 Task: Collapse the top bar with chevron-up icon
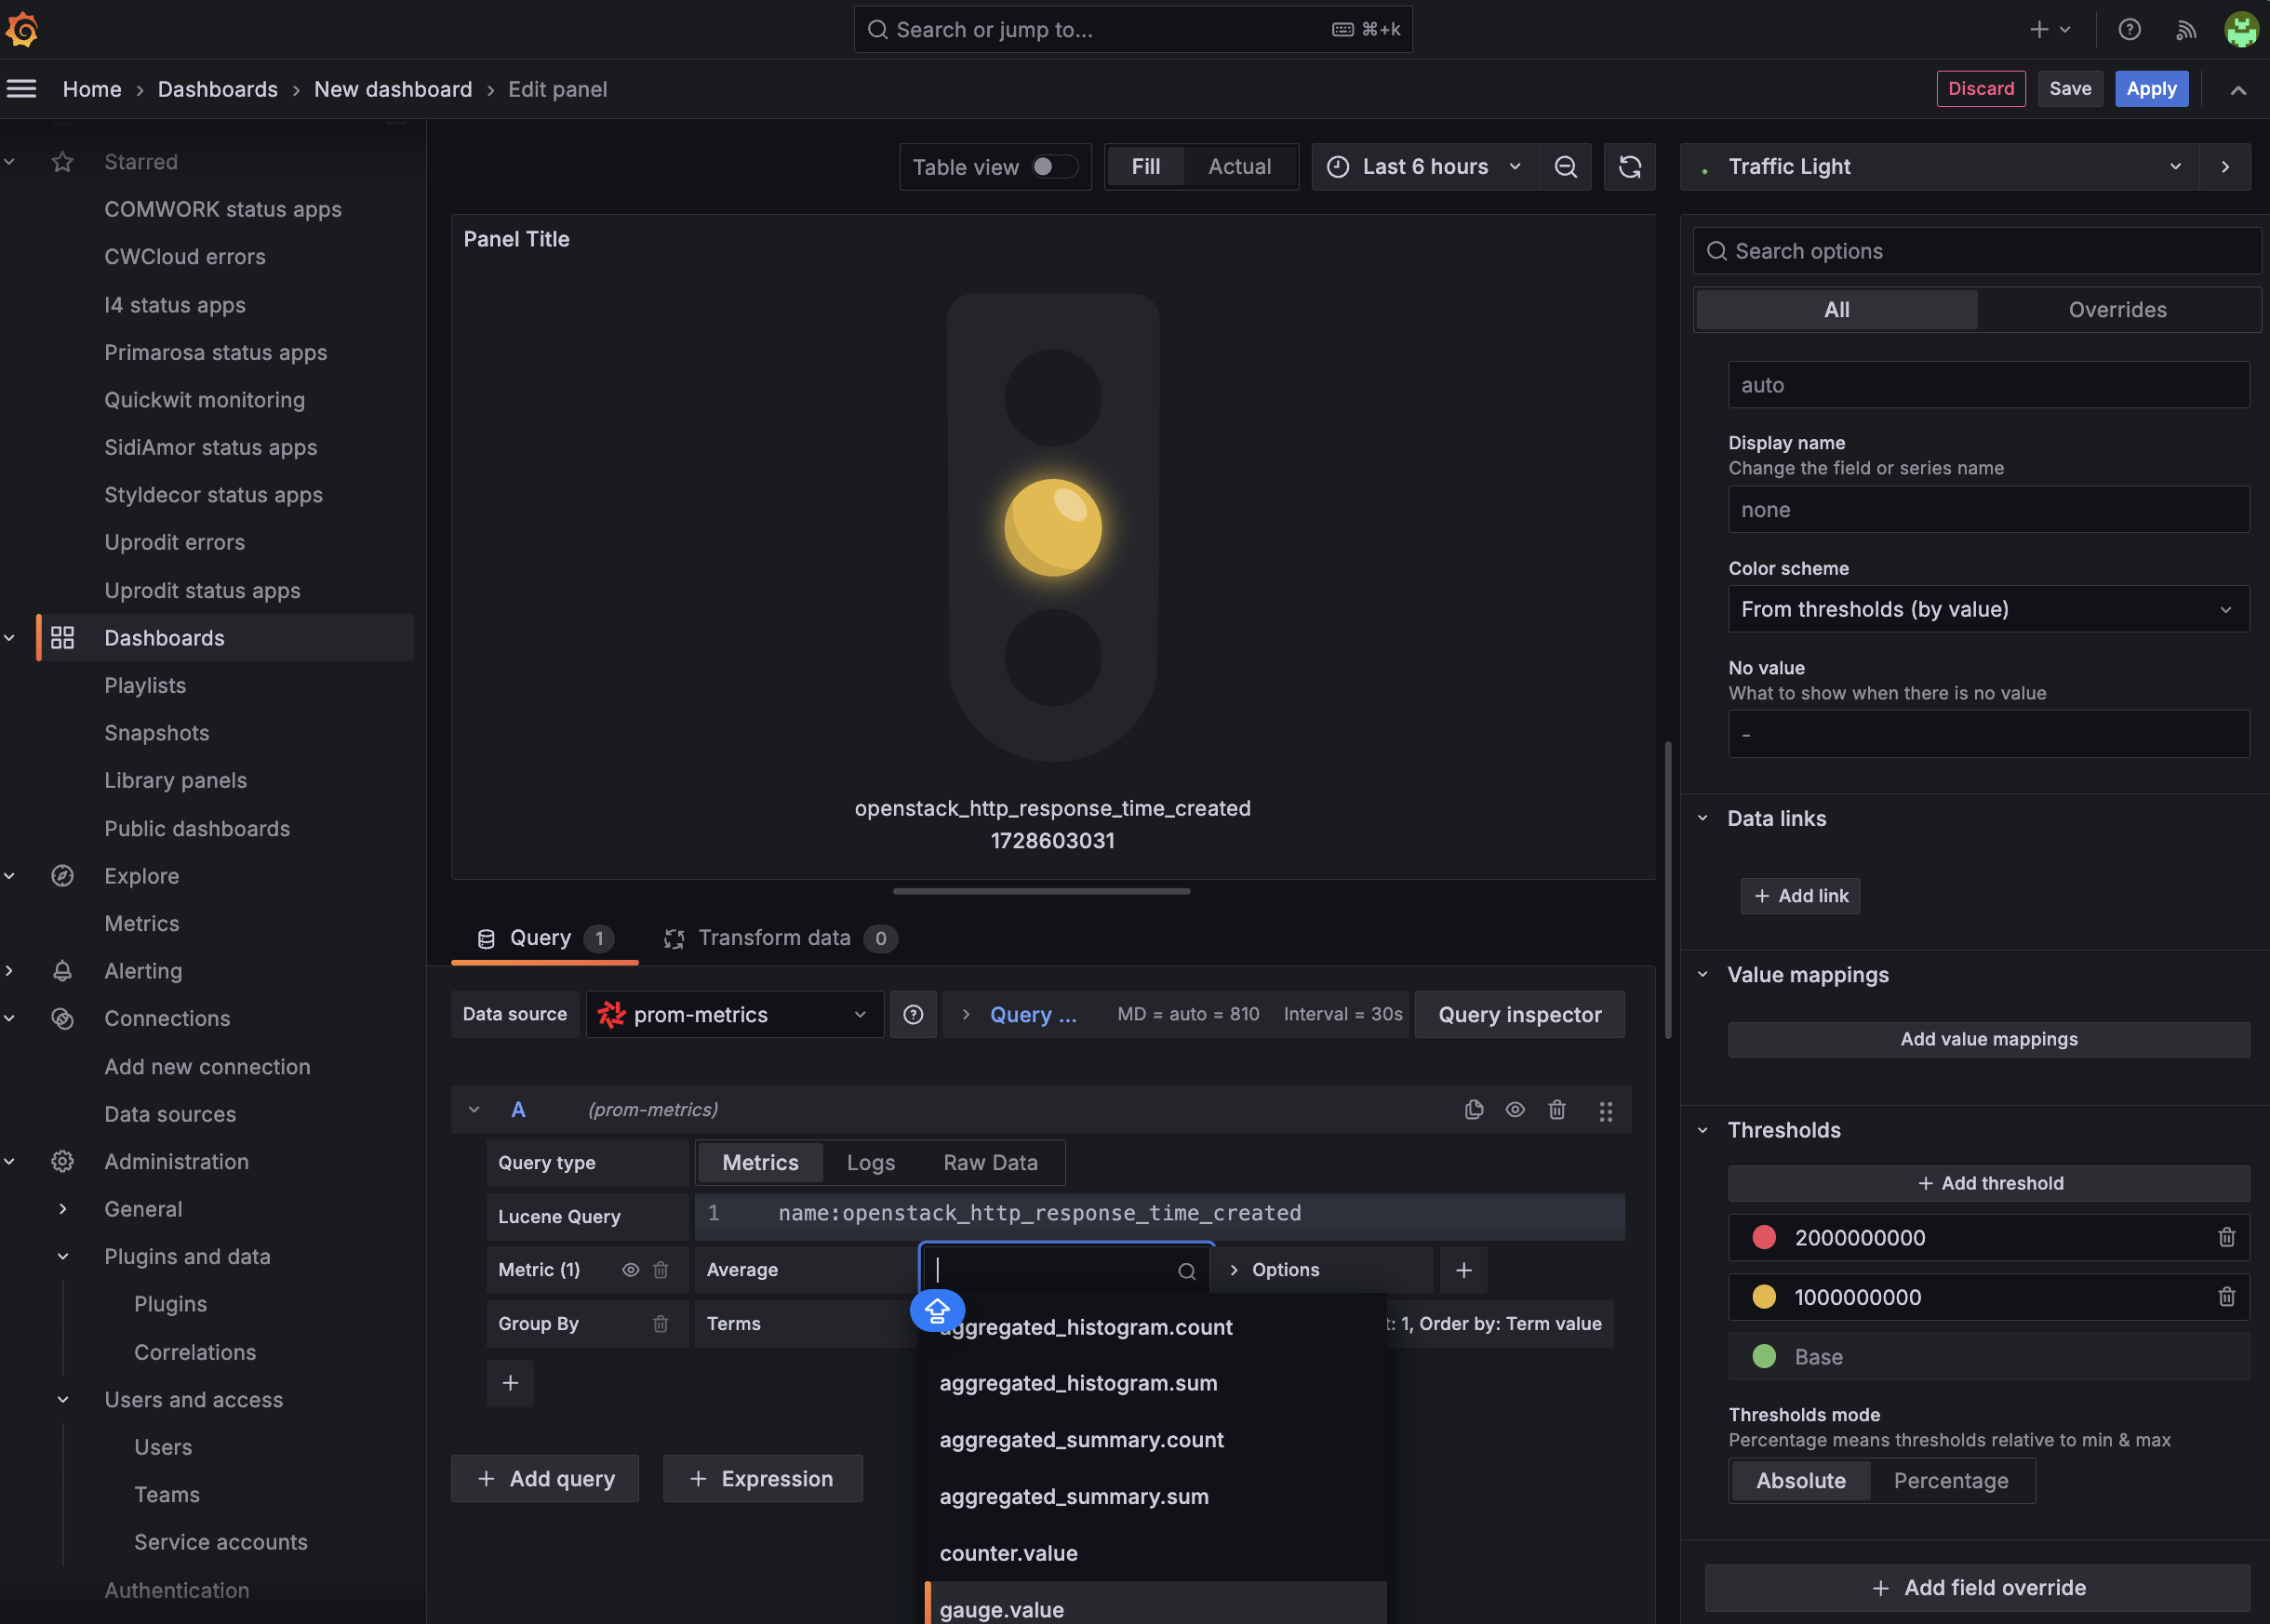2238,90
